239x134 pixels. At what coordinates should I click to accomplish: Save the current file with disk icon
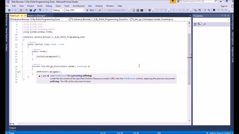(31, 10)
